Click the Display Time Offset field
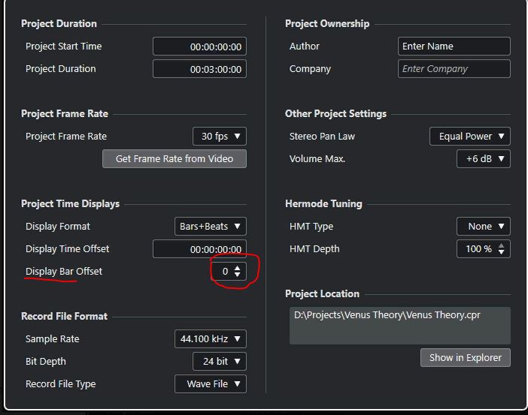 pos(199,249)
